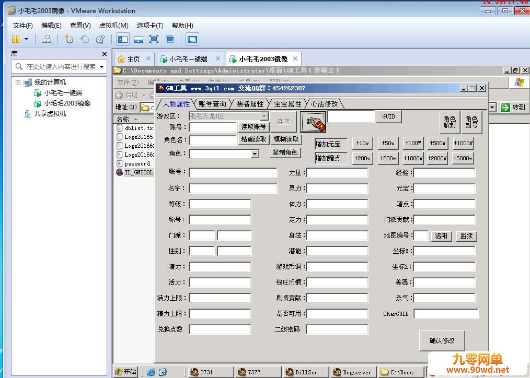Open the snapshot manager wrench-clock icon
The image size is (530, 378).
(100, 39)
